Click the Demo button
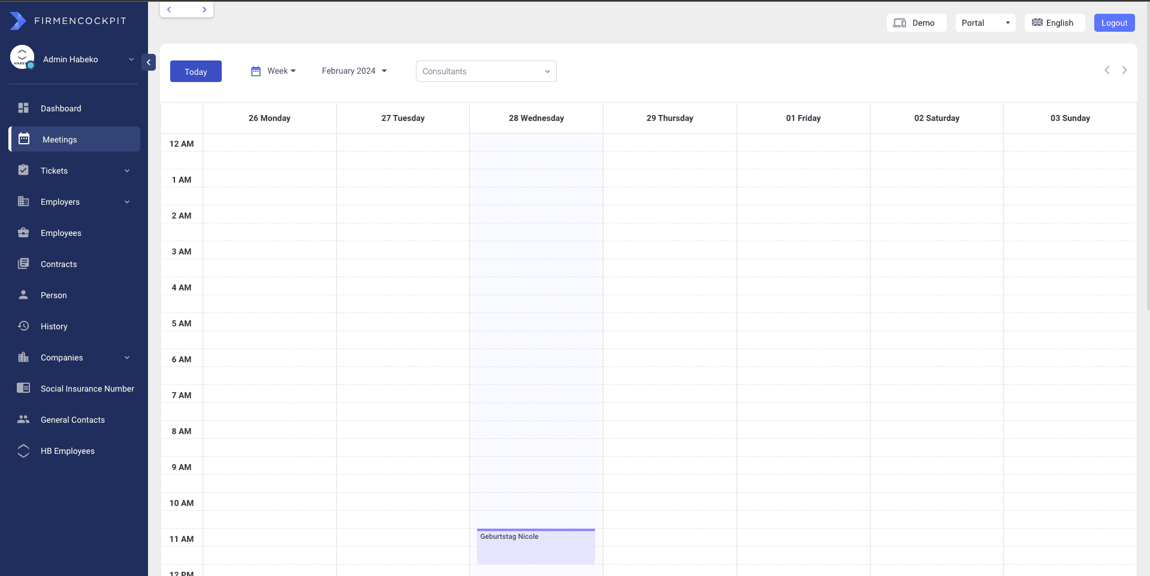The height and width of the screenshot is (576, 1150). coord(916,23)
